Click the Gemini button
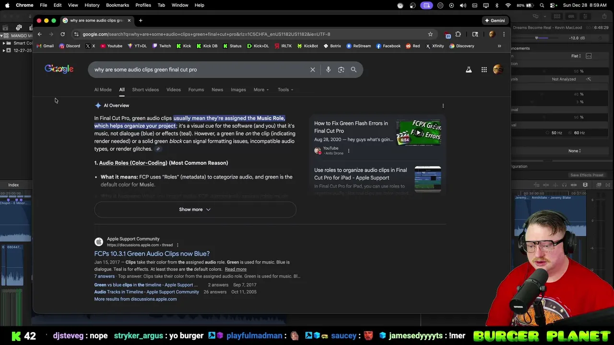 tap(495, 21)
